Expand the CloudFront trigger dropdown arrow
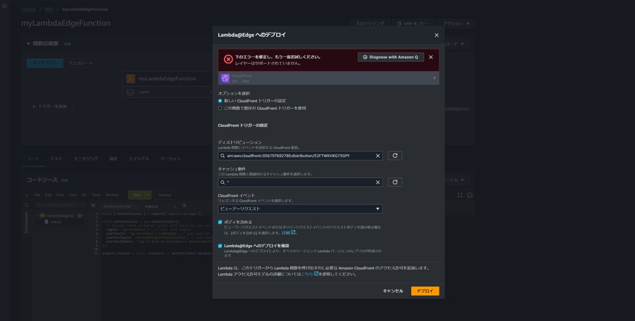635x321 pixels. 434,78
